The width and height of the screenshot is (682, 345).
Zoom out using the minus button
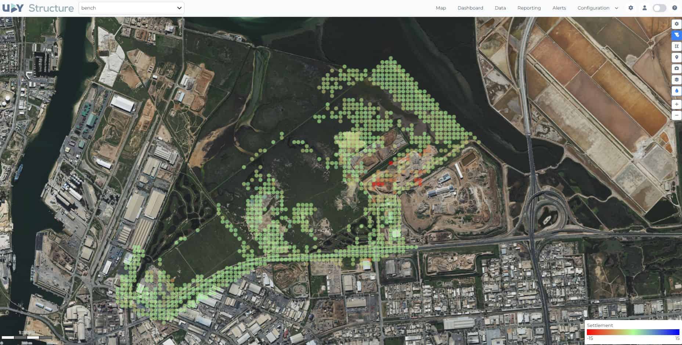pyautogui.click(x=676, y=115)
